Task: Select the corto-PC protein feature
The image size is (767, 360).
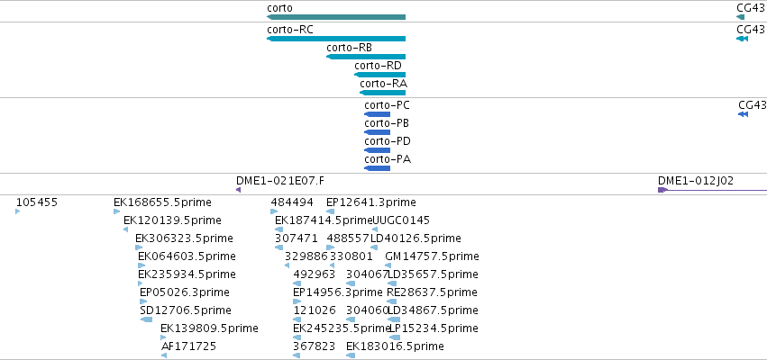Action: (377, 114)
